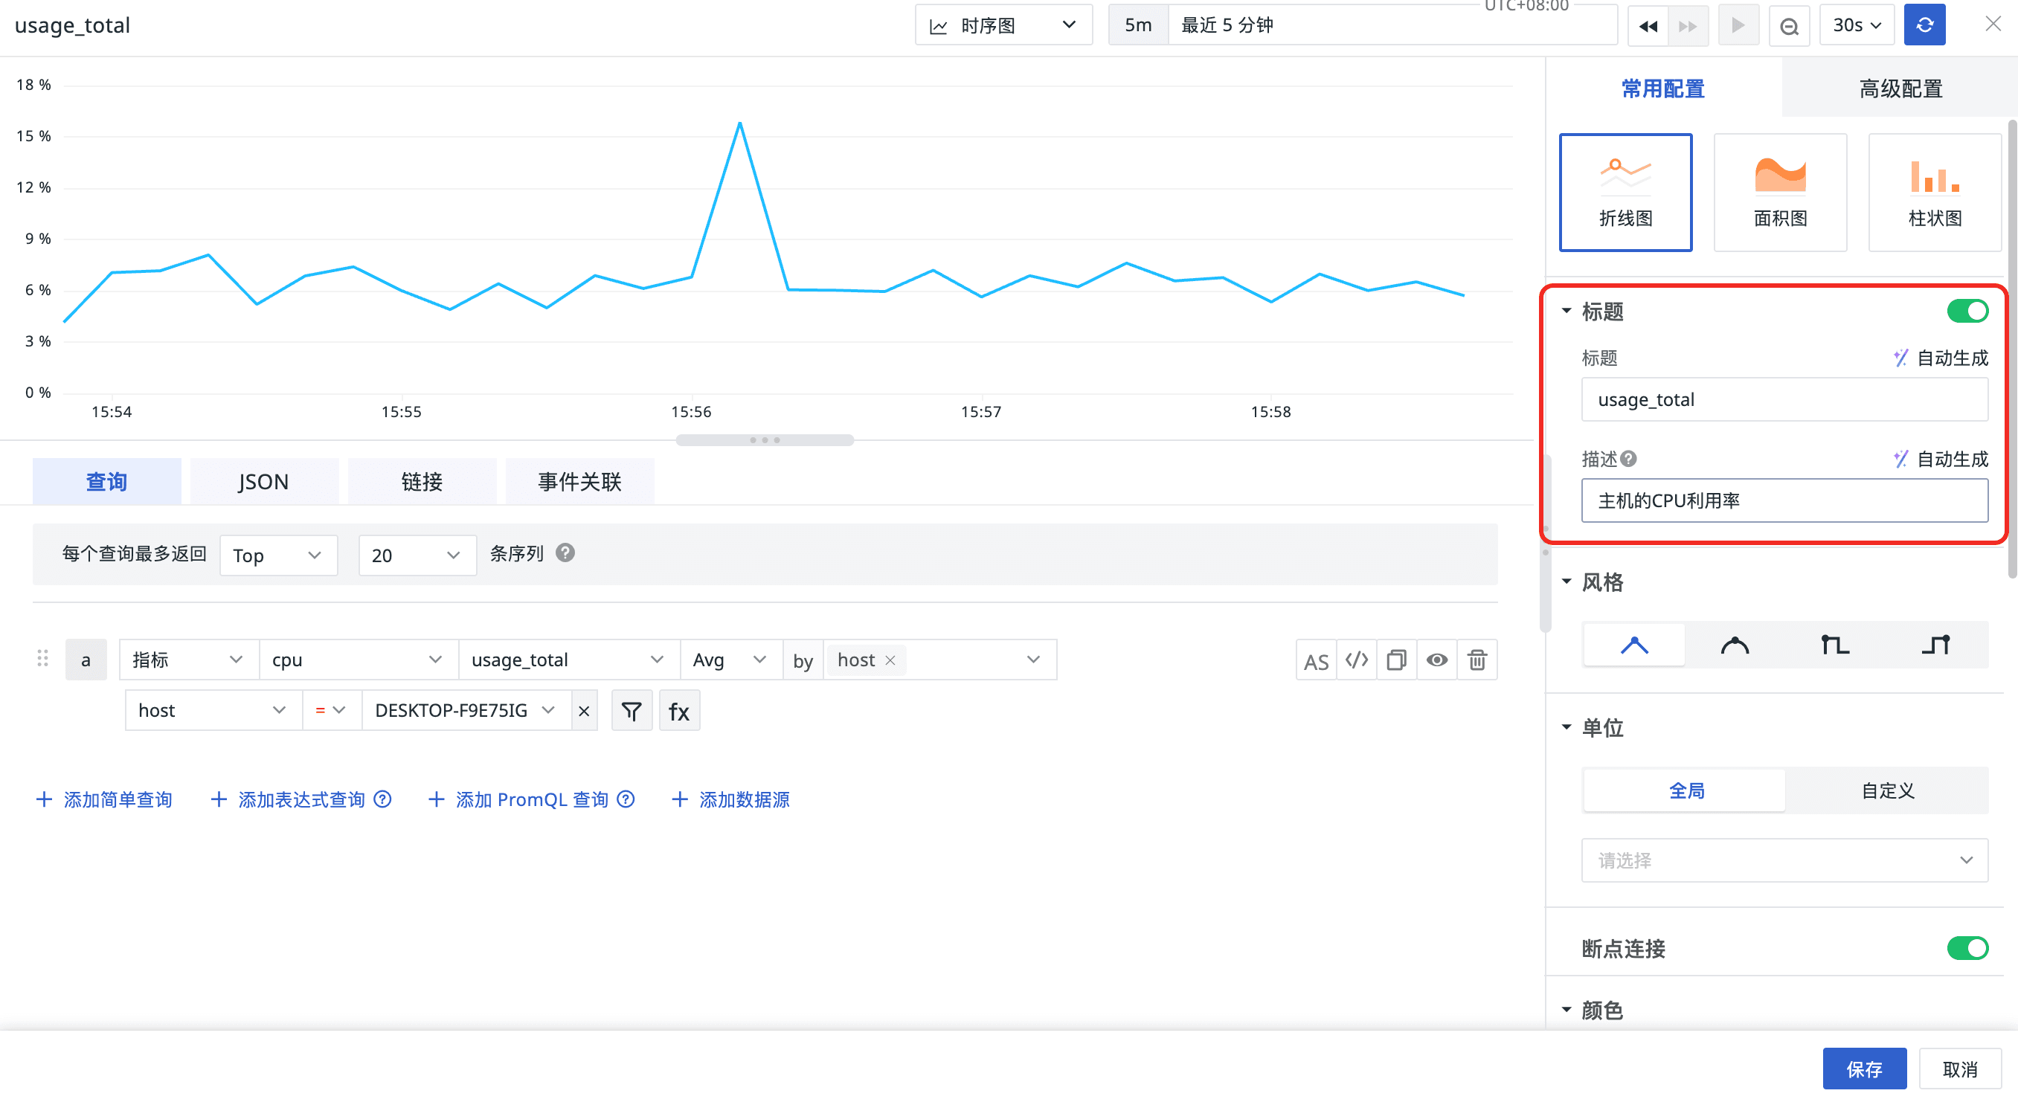Click the zoom out time icon
The image size is (2018, 1102).
pos(1788,26)
